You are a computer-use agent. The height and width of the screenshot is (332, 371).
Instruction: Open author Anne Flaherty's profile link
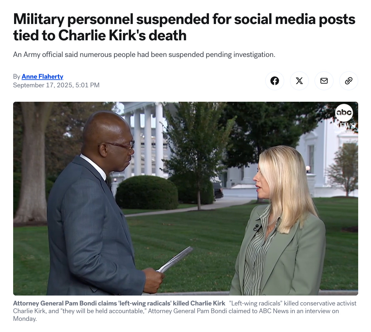pos(42,76)
